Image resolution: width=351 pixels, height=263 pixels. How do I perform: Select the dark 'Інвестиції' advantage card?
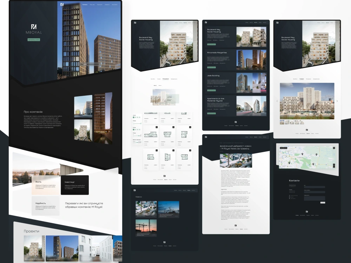(x=75, y=185)
